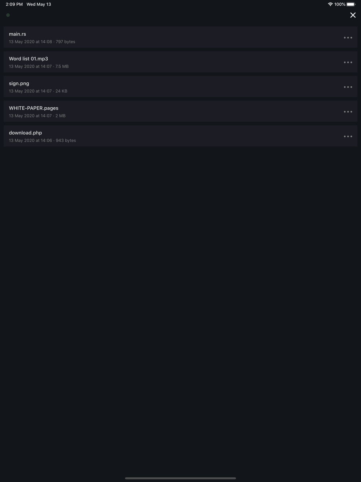Tap the Wi-Fi icon in status bar
The height and width of the screenshot is (482, 361).
click(330, 4)
